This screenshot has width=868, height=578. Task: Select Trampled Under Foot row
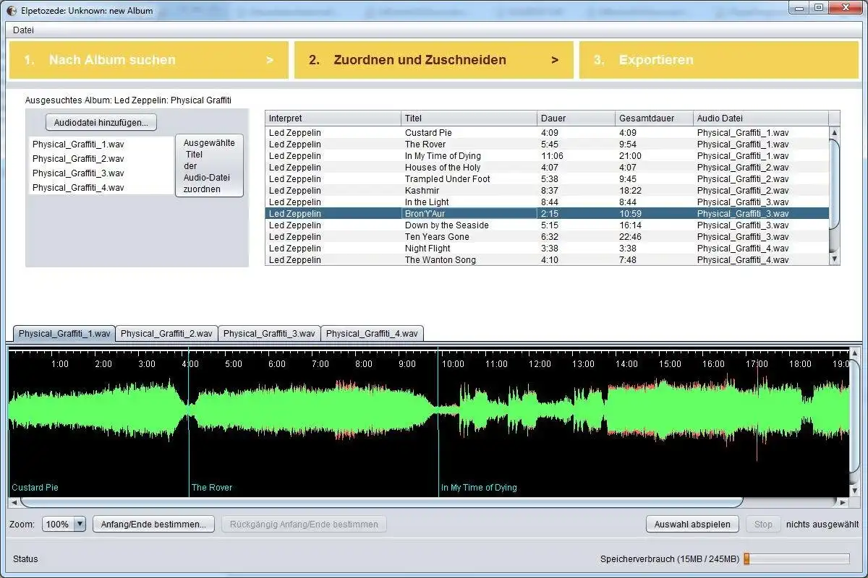click(x=547, y=179)
